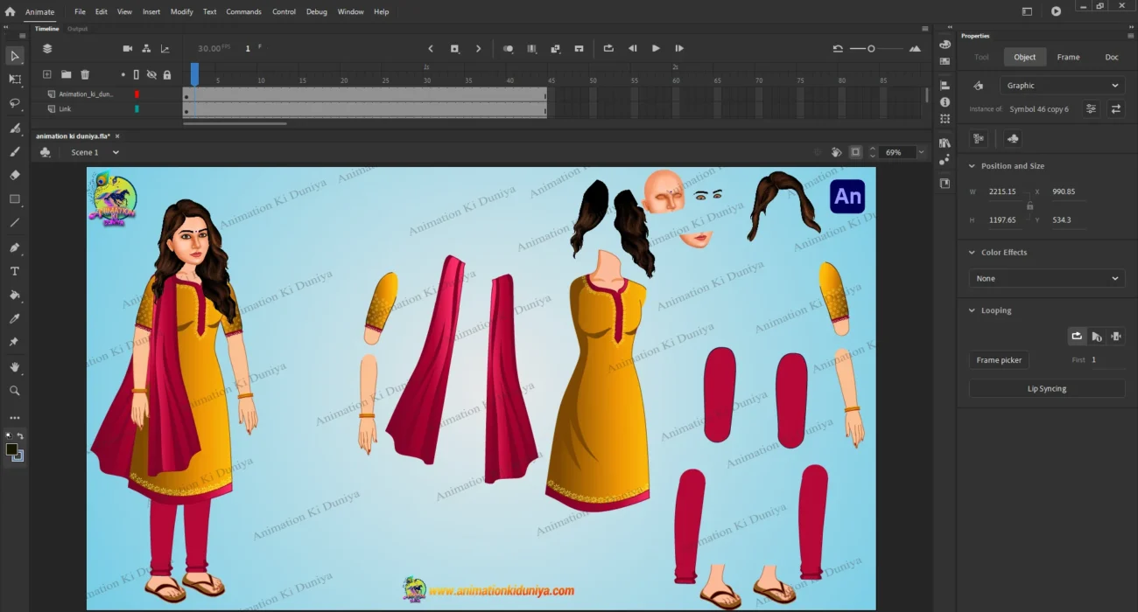Image resolution: width=1138 pixels, height=612 pixels.
Task: Open the Color Effects None dropdown
Action: click(x=1046, y=279)
